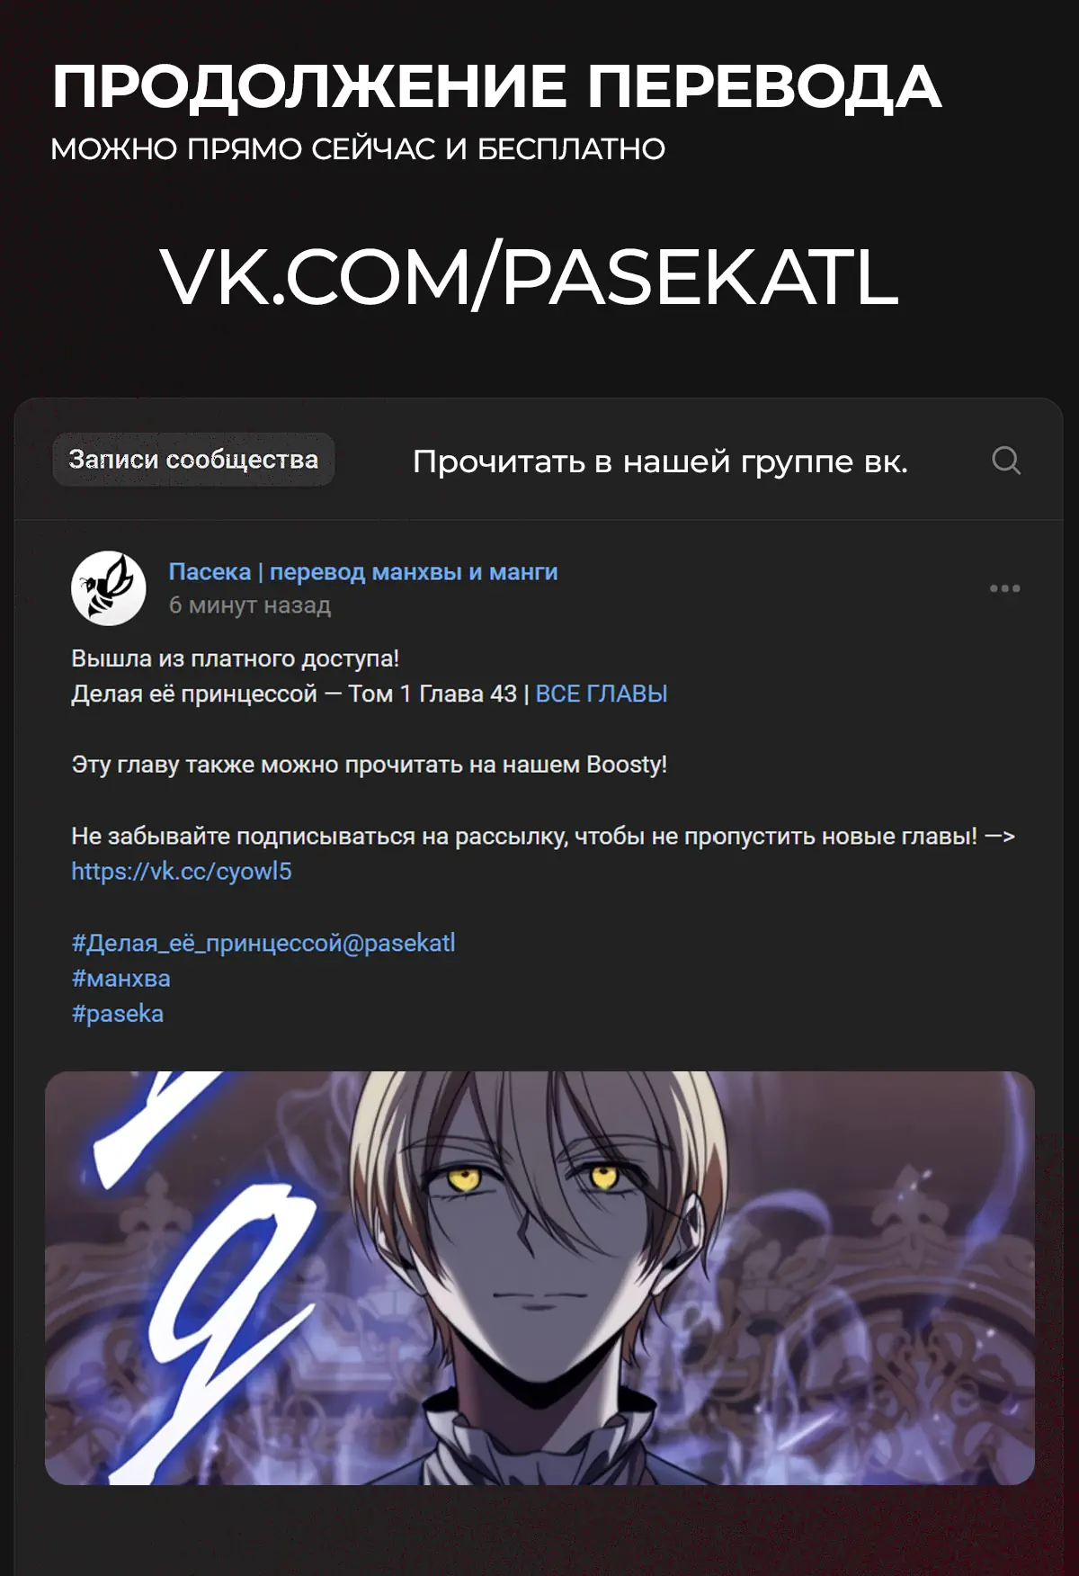Screen dimensions: 1079x1576
Task: Click the #Делая_её_принцессой@pasekatl hashtag
Action: [263, 943]
